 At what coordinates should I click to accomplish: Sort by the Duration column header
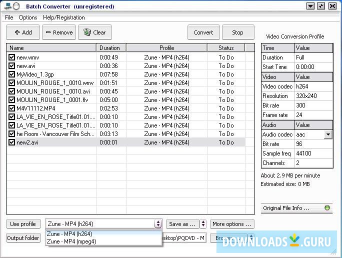point(111,48)
